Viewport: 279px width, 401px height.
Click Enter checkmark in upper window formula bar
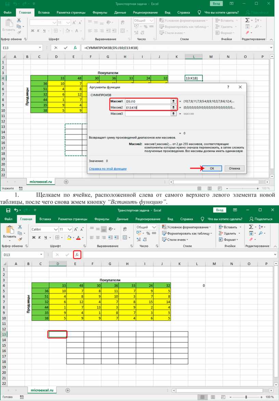(66, 48)
